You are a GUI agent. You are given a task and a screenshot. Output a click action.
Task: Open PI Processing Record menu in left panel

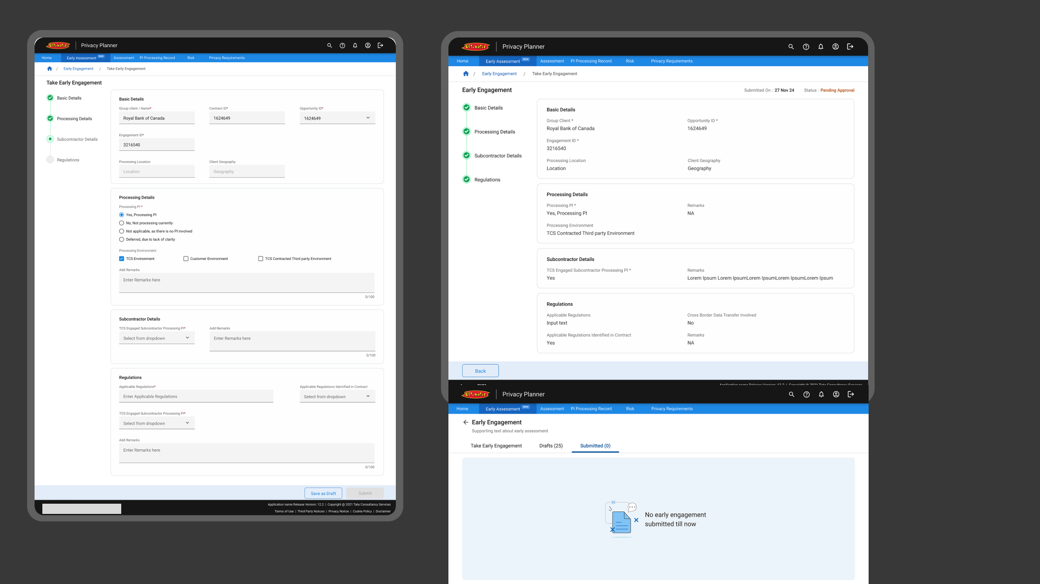(x=157, y=58)
